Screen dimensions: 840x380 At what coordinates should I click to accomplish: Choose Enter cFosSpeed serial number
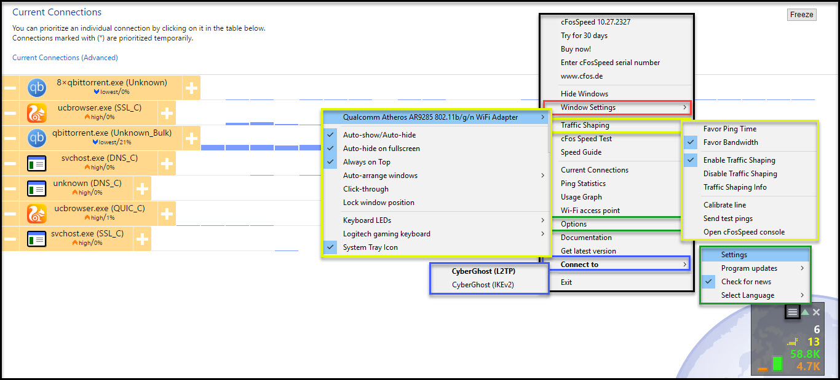615,63
